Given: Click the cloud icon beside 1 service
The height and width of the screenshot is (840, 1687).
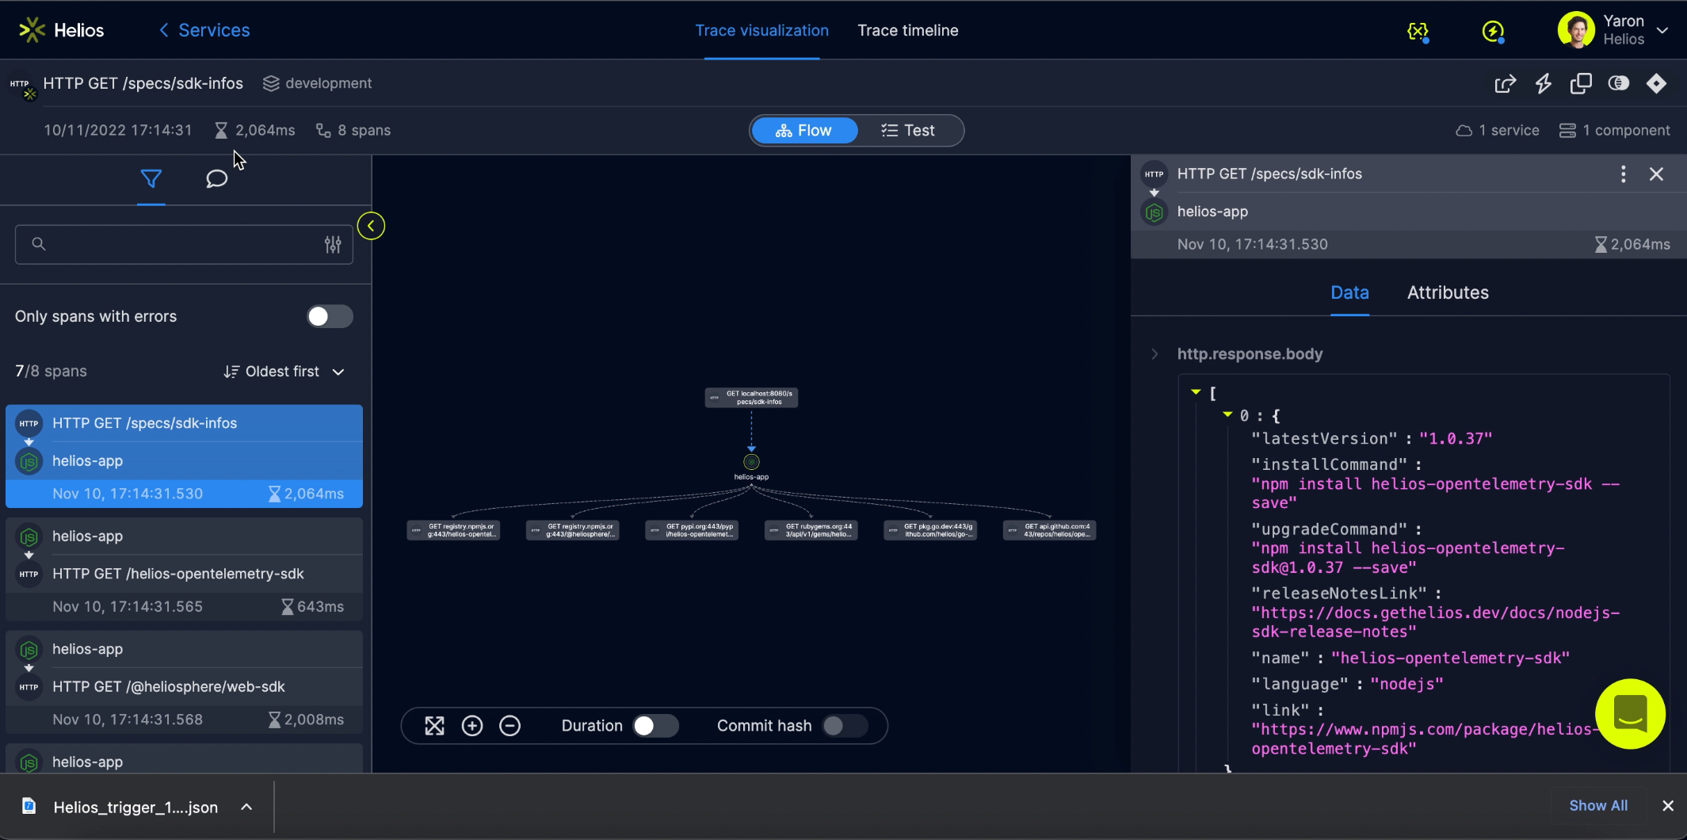Looking at the screenshot, I should click(x=1464, y=131).
